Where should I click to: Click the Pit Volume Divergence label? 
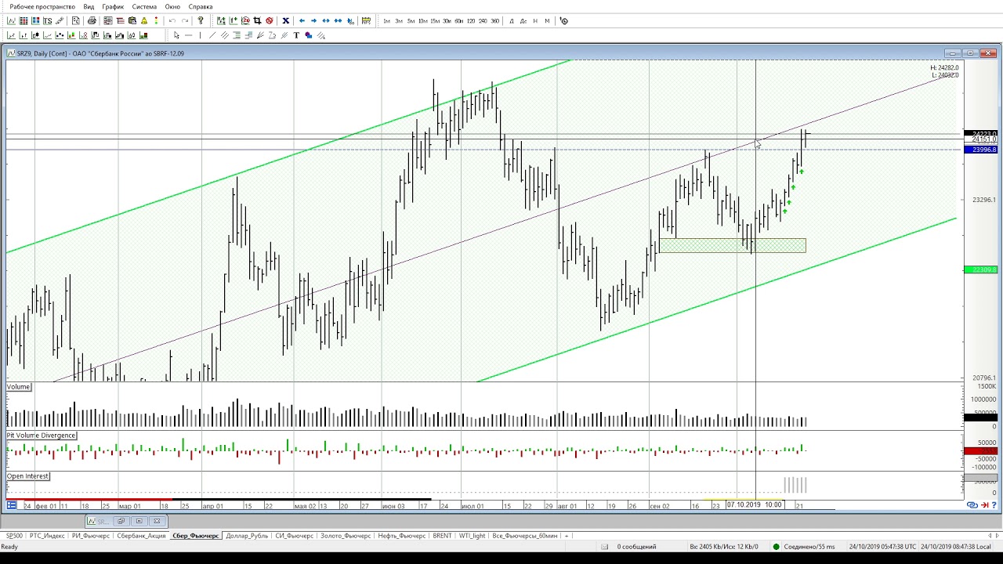pos(42,436)
